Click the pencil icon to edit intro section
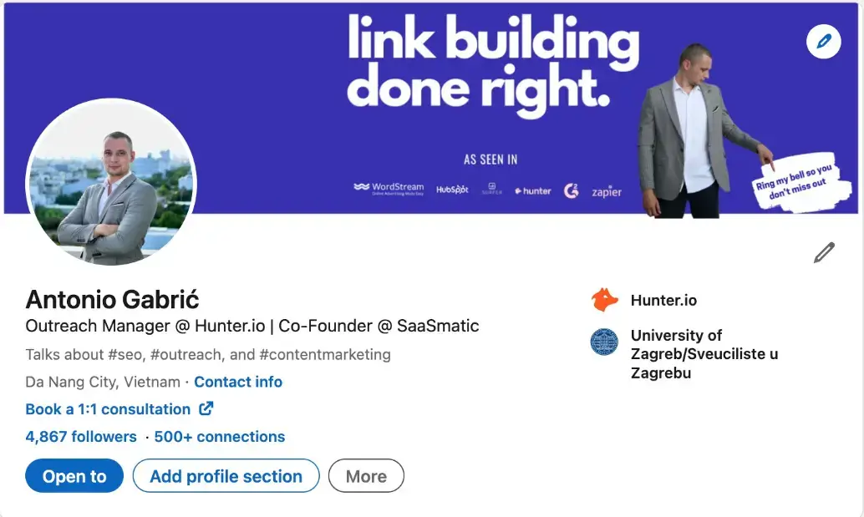Viewport: 864px width, 517px height. click(823, 251)
